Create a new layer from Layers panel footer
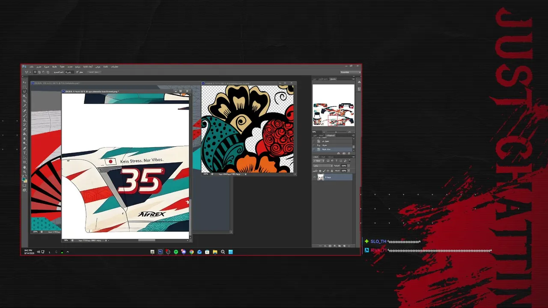The width and height of the screenshot is (548, 308). click(x=344, y=246)
